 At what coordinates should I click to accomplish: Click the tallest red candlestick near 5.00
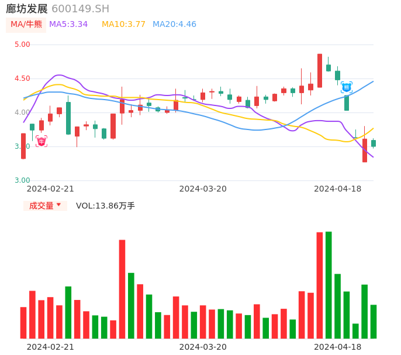coord(320,70)
